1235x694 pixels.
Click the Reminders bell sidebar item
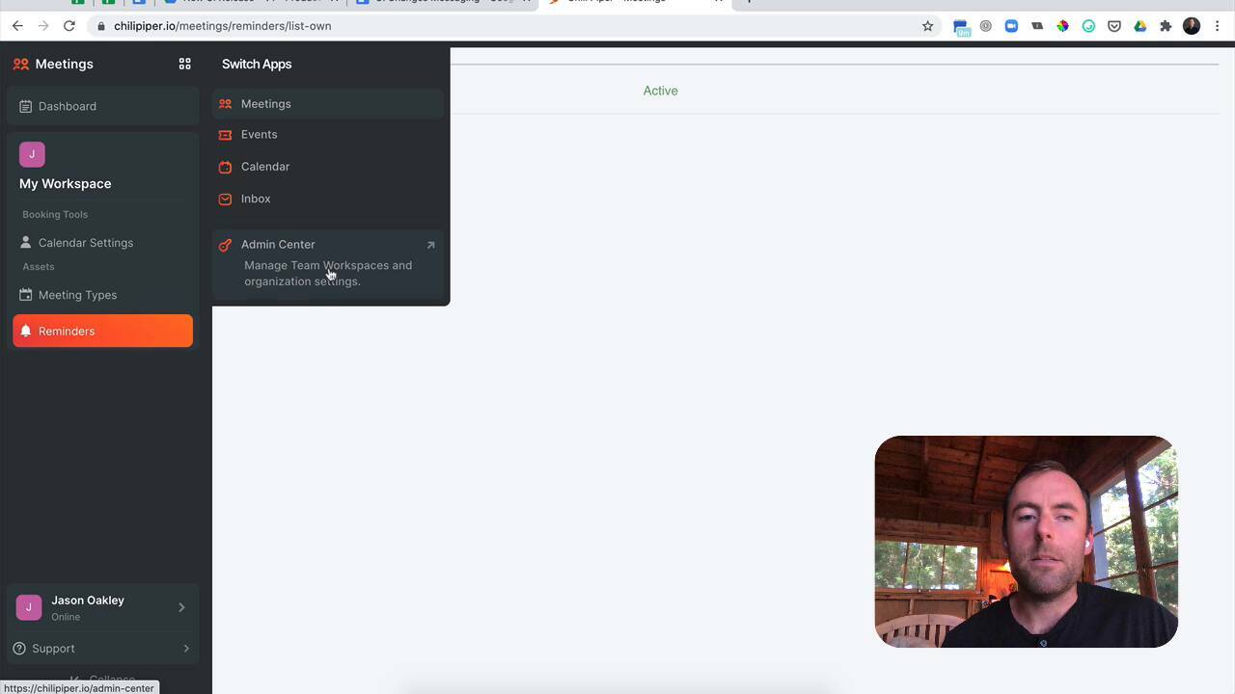(67, 331)
